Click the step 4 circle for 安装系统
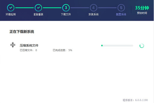Screen dimensions: 154x103 [x=93, y=8]
